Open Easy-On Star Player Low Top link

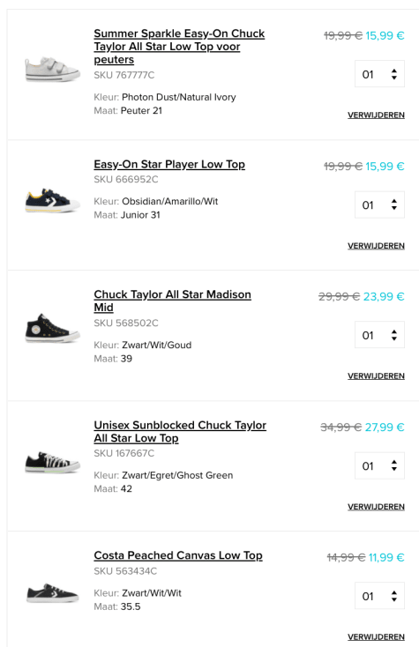pyautogui.click(x=169, y=164)
